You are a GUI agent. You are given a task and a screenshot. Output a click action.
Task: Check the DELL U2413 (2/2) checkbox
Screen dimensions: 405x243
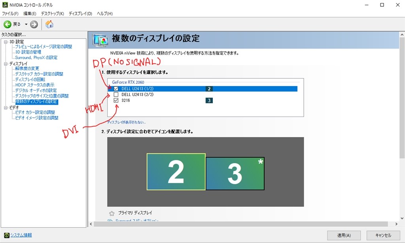(x=116, y=94)
